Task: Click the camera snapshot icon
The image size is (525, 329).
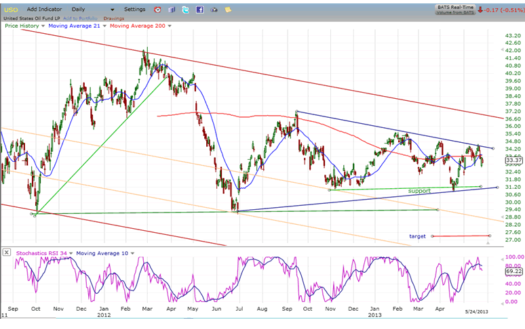Action: click(x=214, y=9)
